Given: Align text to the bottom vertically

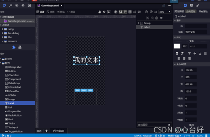Looking at the screenshot, I should point(200,54).
